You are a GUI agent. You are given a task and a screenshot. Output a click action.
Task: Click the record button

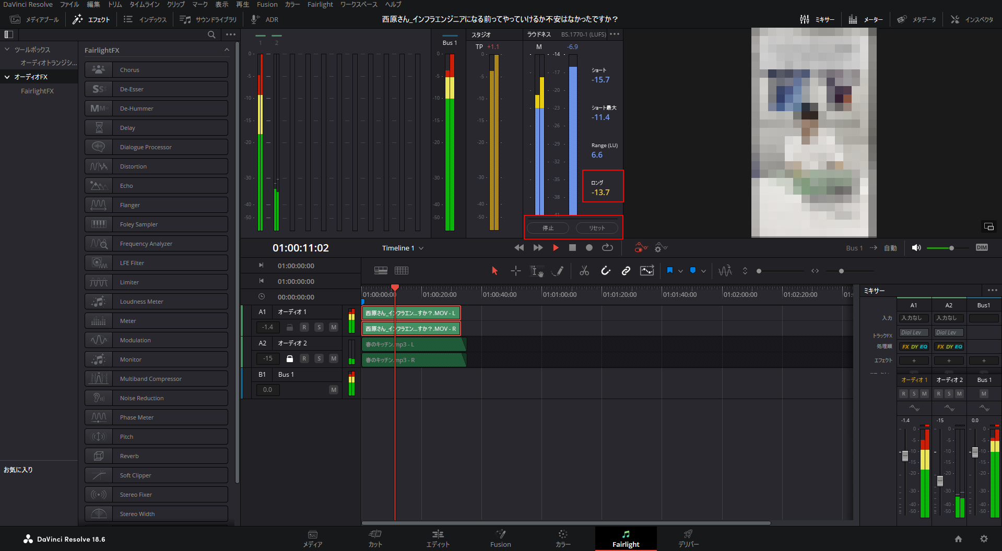589,248
